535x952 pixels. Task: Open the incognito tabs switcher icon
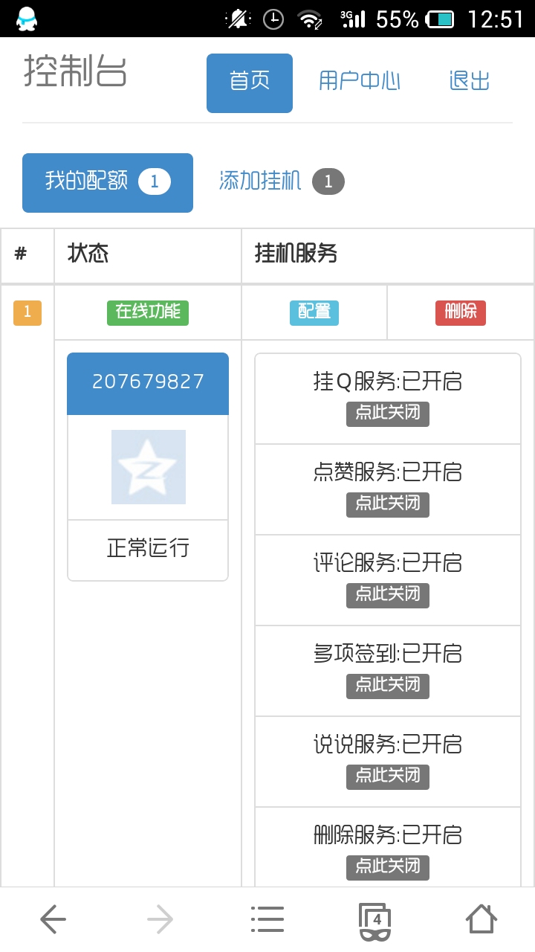(375, 921)
